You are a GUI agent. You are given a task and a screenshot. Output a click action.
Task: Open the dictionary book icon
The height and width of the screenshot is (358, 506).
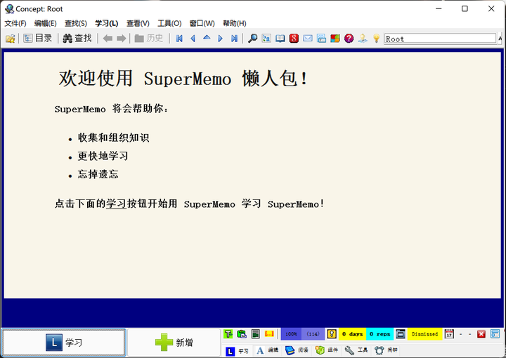(280, 39)
